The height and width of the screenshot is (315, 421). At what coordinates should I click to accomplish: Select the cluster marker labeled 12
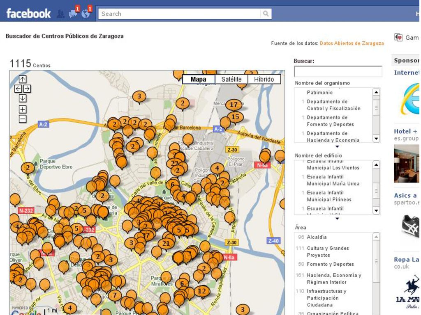(x=201, y=292)
